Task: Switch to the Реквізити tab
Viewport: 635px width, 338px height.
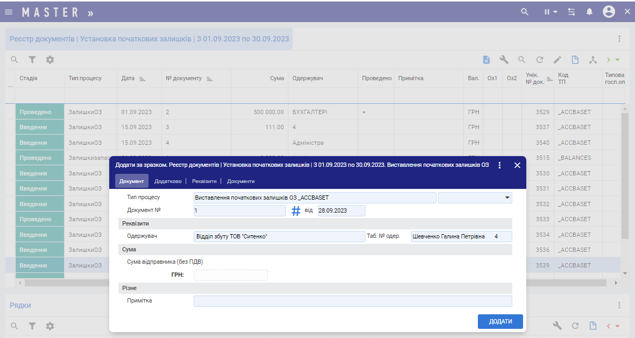Action: click(x=204, y=181)
